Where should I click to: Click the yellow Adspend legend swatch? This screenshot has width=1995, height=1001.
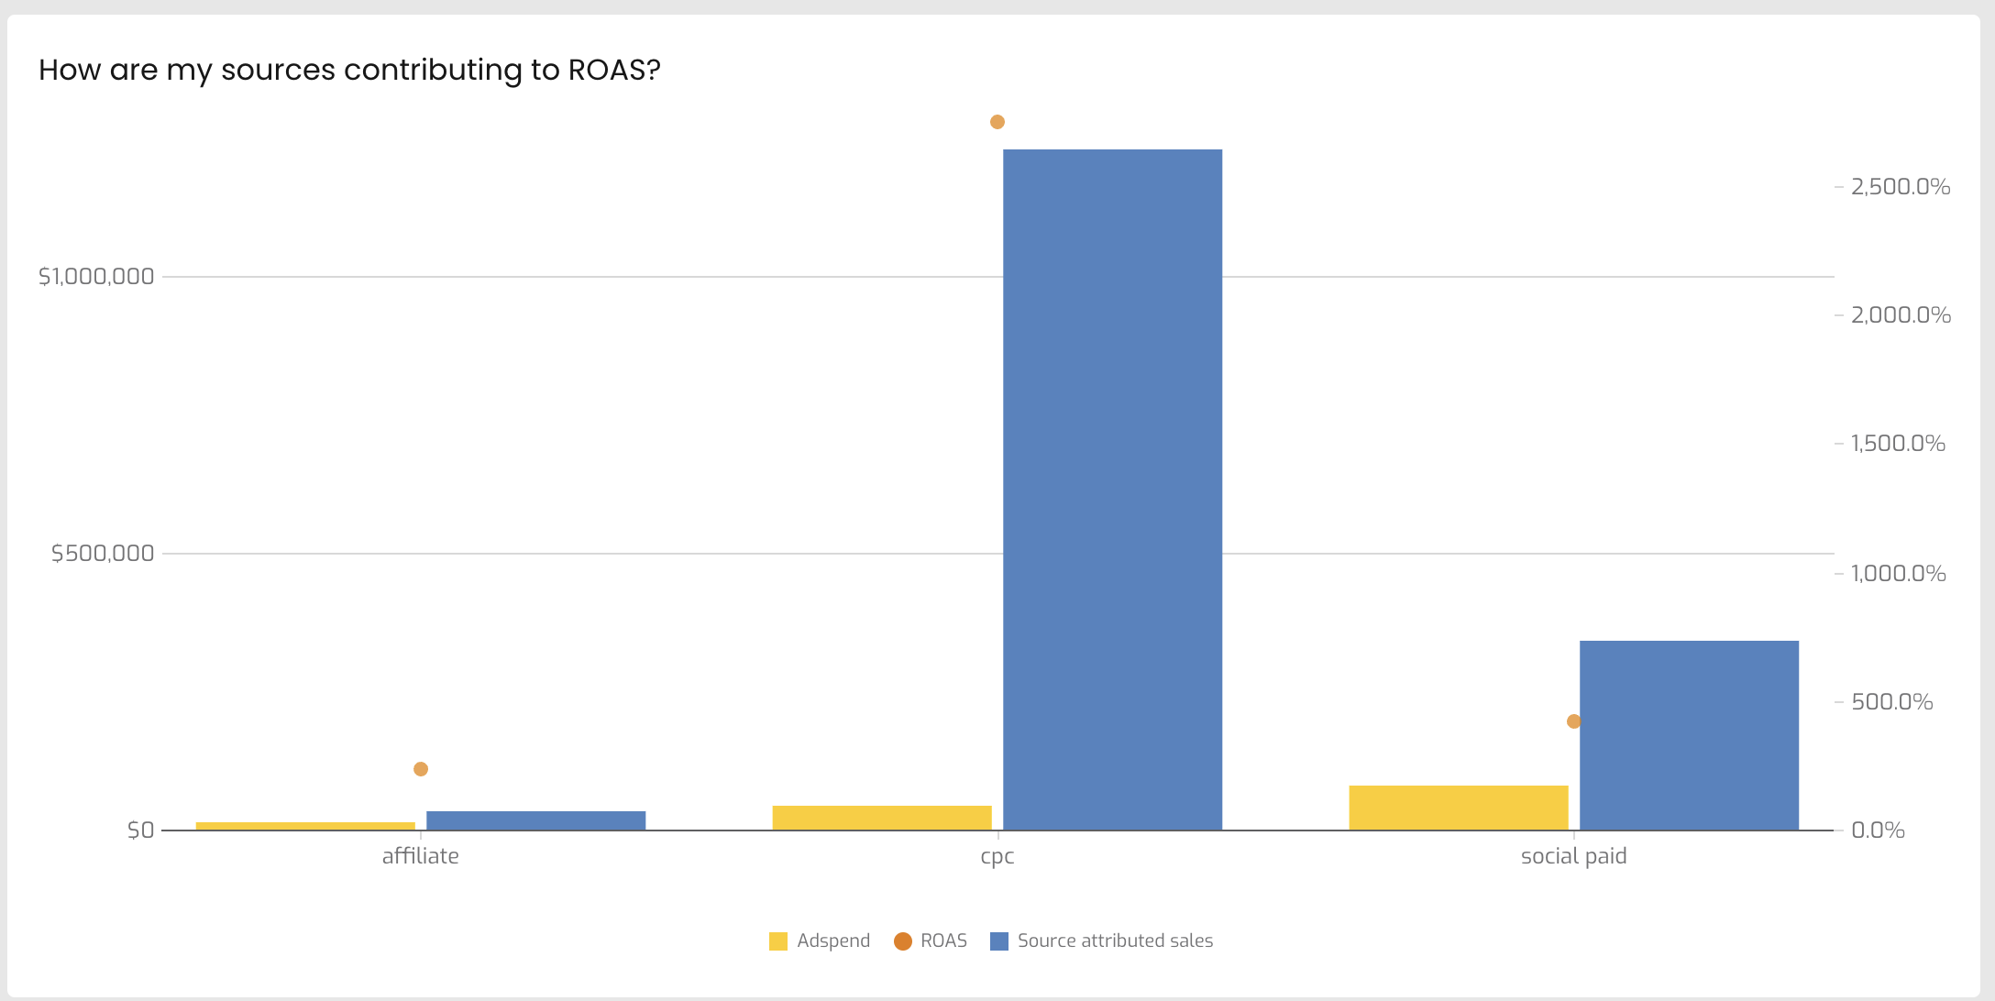click(778, 941)
